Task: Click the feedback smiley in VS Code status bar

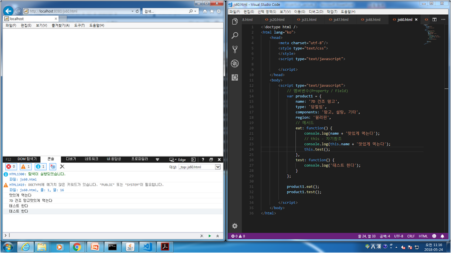Action: 434,236
